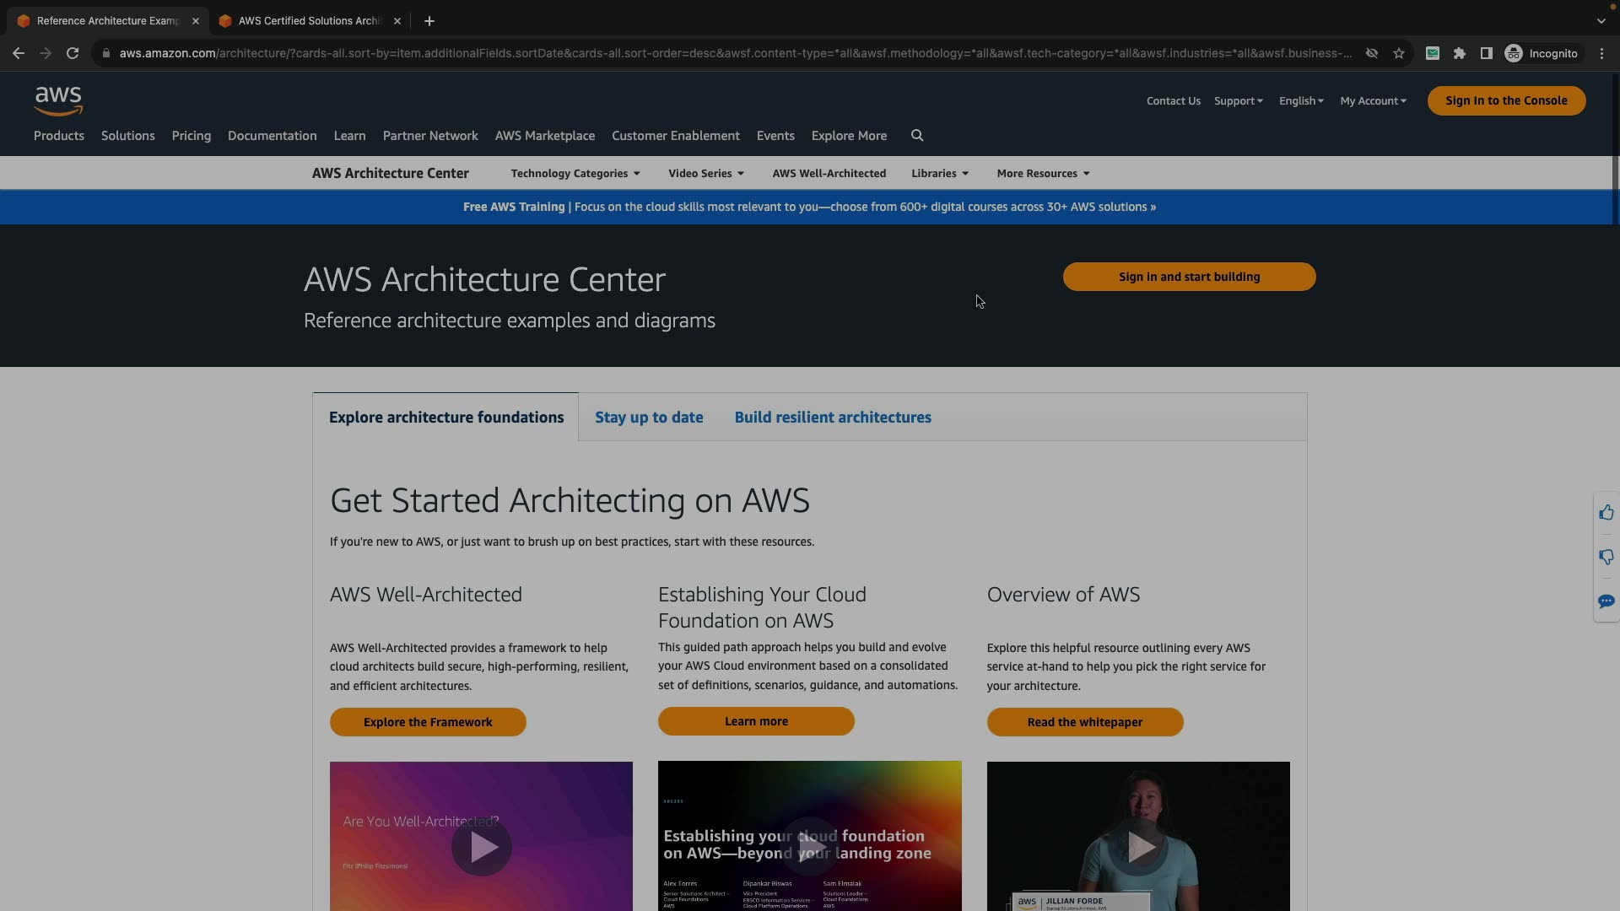Expand the Technology Categories dropdown
This screenshot has width=1620, height=911.
click(575, 174)
